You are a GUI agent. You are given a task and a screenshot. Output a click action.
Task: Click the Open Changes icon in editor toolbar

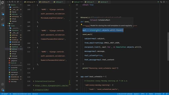click(161, 2)
